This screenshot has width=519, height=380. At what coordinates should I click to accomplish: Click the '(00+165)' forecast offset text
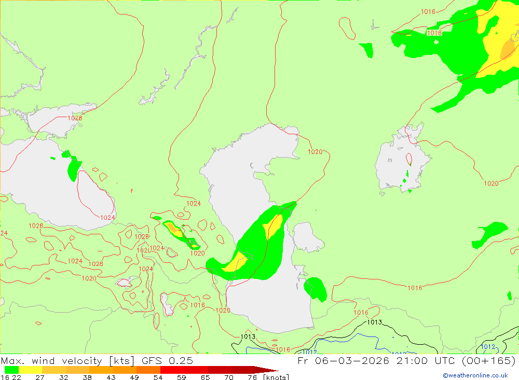pyautogui.click(x=488, y=361)
